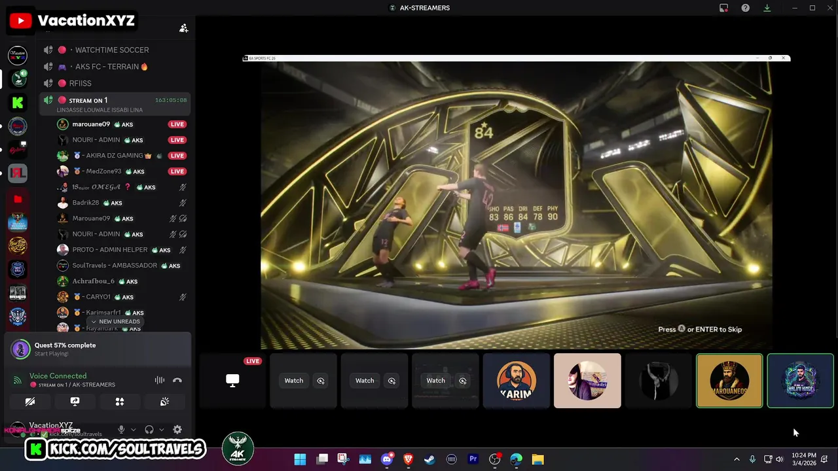Click the "Press A or ENTER to Skip" prompt
The height and width of the screenshot is (471, 838).
coord(700,329)
